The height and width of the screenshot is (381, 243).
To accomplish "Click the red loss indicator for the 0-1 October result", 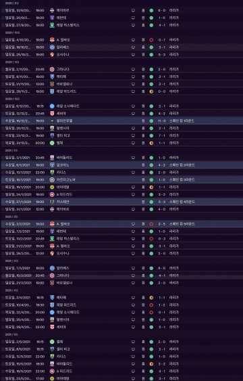I will point(151,40).
